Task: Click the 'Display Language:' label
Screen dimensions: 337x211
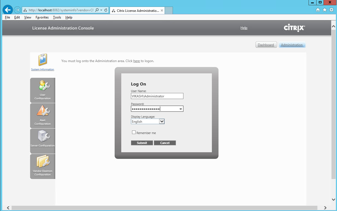Action: (x=143, y=117)
